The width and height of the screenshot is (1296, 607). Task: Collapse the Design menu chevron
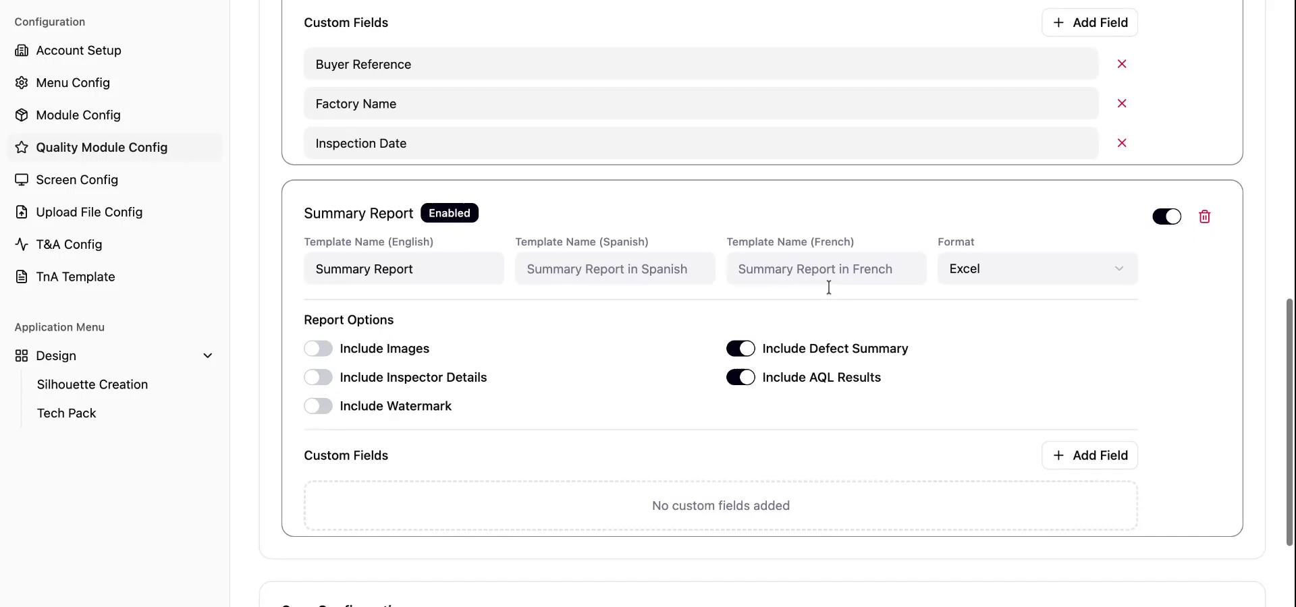tap(208, 356)
